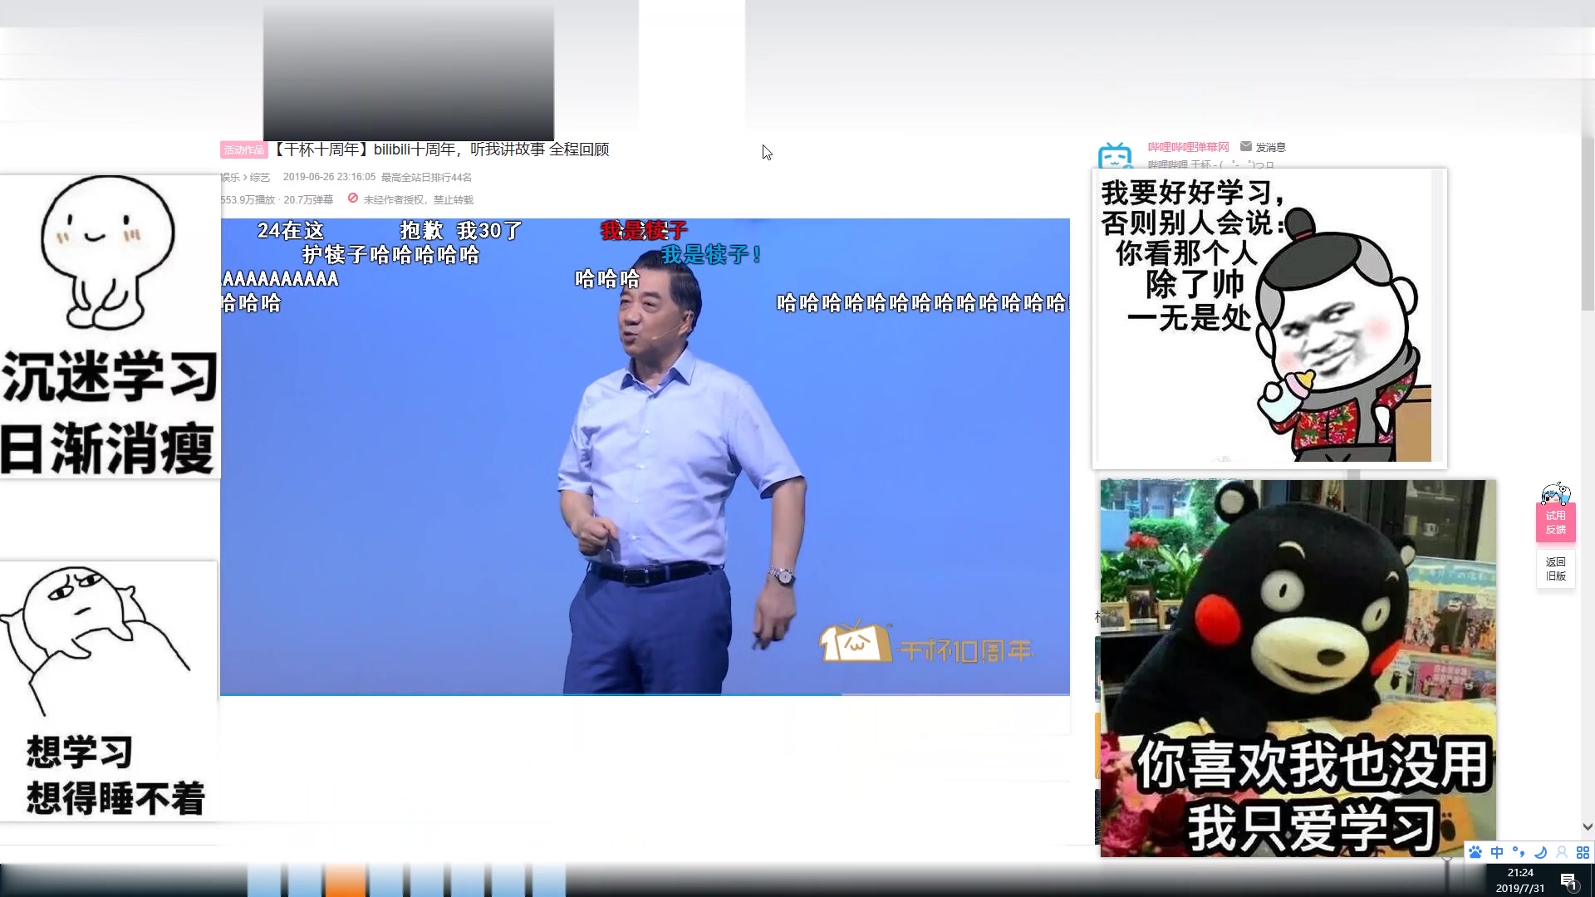Expand the breadcrumb arrow between 娱乐 and 综艺
Screen dimensions: 1595x897
tap(244, 177)
